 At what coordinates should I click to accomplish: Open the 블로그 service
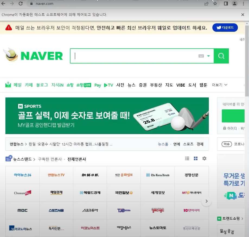coord(42,85)
